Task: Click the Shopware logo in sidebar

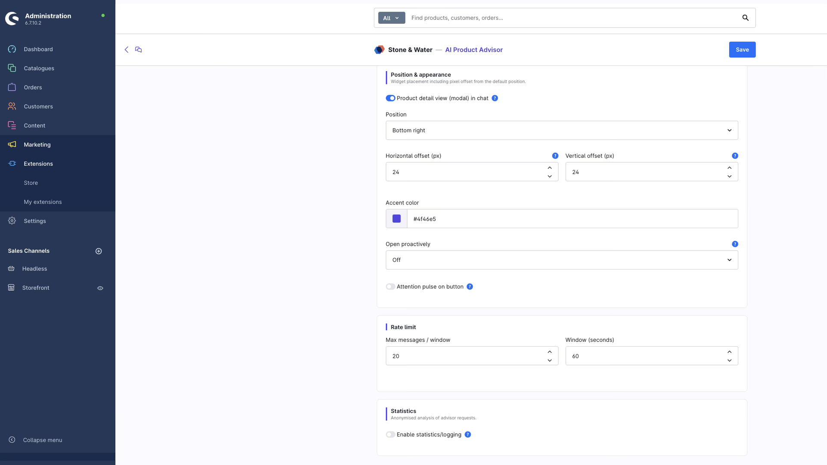Action: [x=12, y=19]
